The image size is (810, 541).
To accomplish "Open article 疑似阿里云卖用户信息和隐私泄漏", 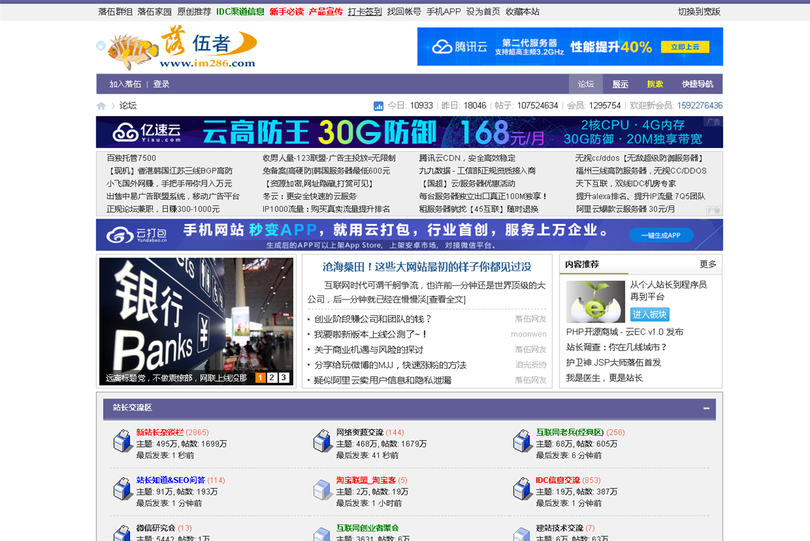I will coord(383,380).
